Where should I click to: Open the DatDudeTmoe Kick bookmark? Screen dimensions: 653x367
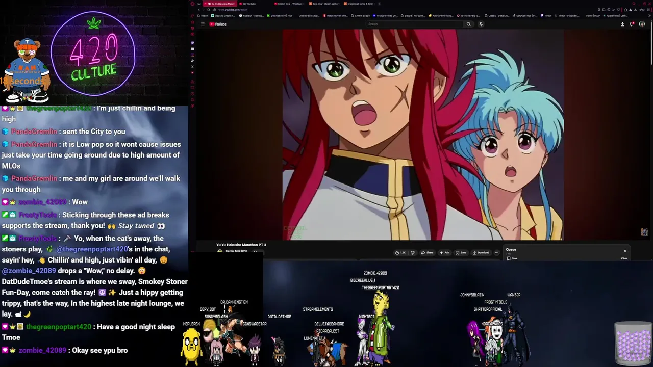(x=280, y=16)
